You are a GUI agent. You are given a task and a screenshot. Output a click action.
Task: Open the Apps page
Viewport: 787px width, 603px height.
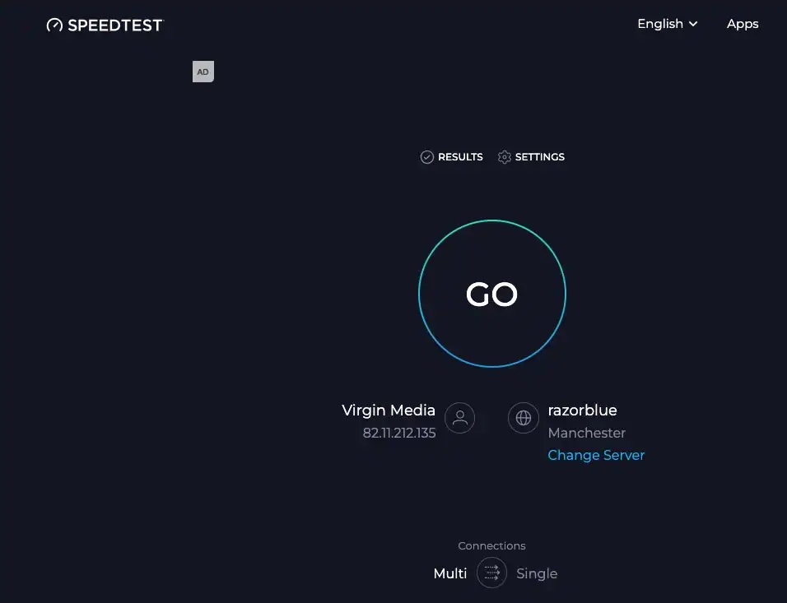click(x=742, y=24)
